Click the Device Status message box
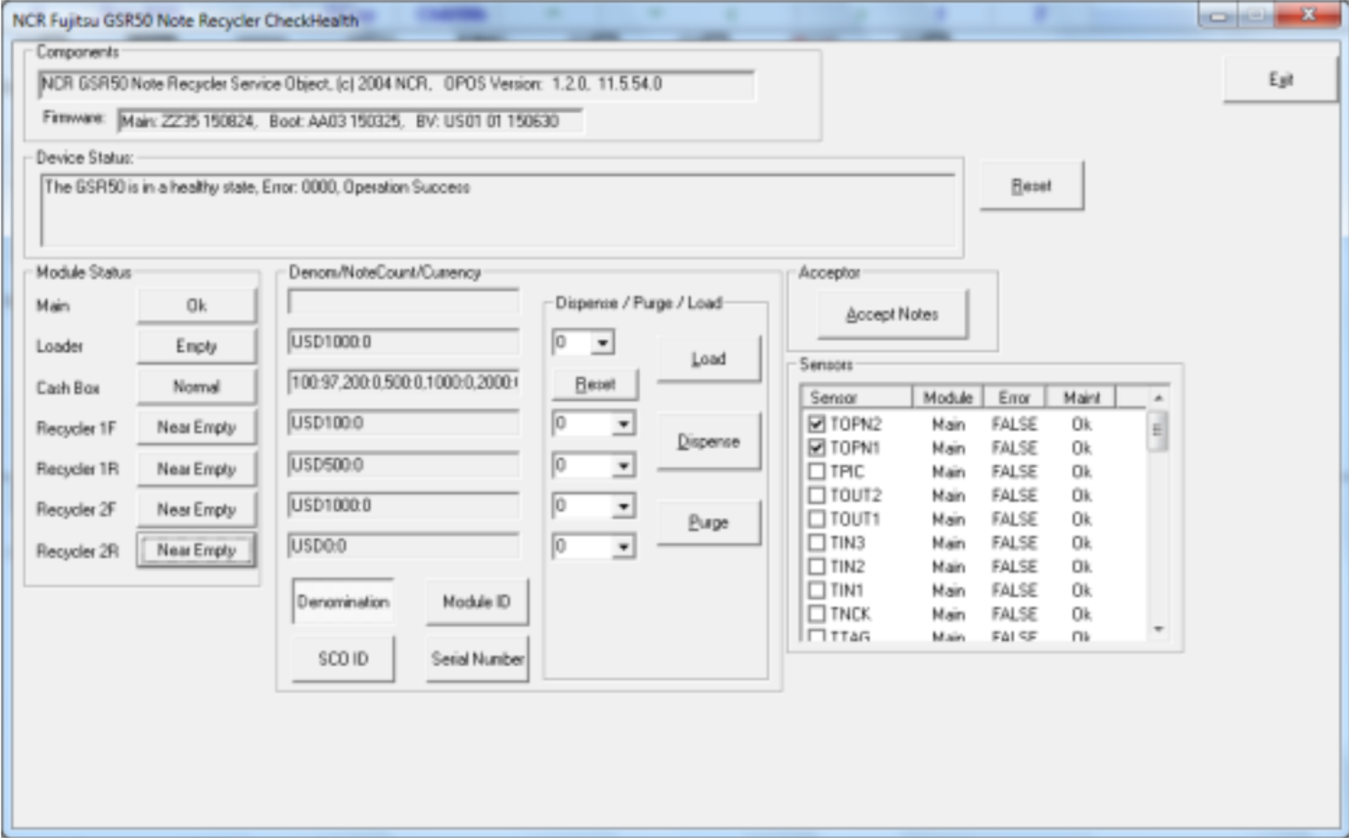The width and height of the screenshot is (1349, 838). tap(498, 211)
